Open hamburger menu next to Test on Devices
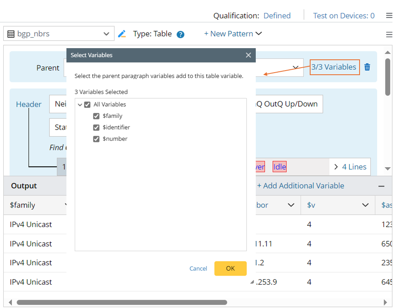399x308 pixels. click(x=389, y=16)
